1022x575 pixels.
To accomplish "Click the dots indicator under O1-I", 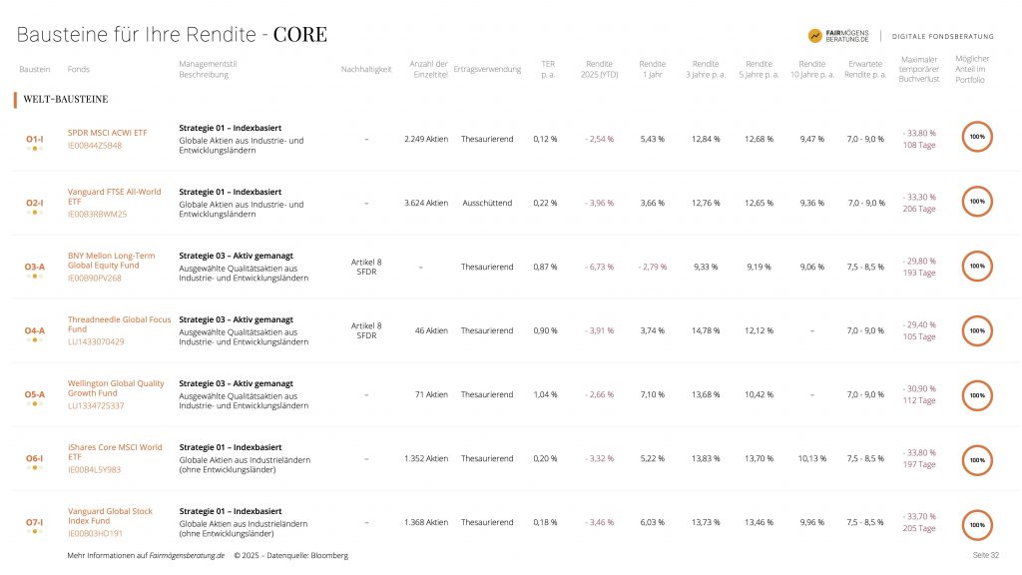I will [34, 149].
